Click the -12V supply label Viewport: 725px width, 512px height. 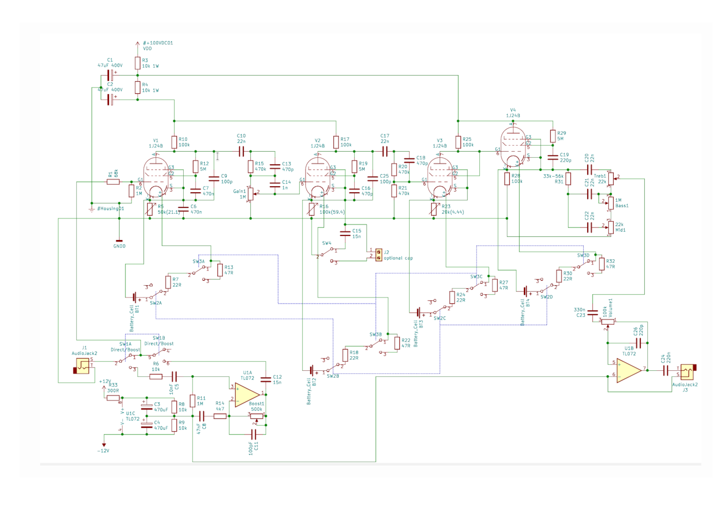(103, 451)
